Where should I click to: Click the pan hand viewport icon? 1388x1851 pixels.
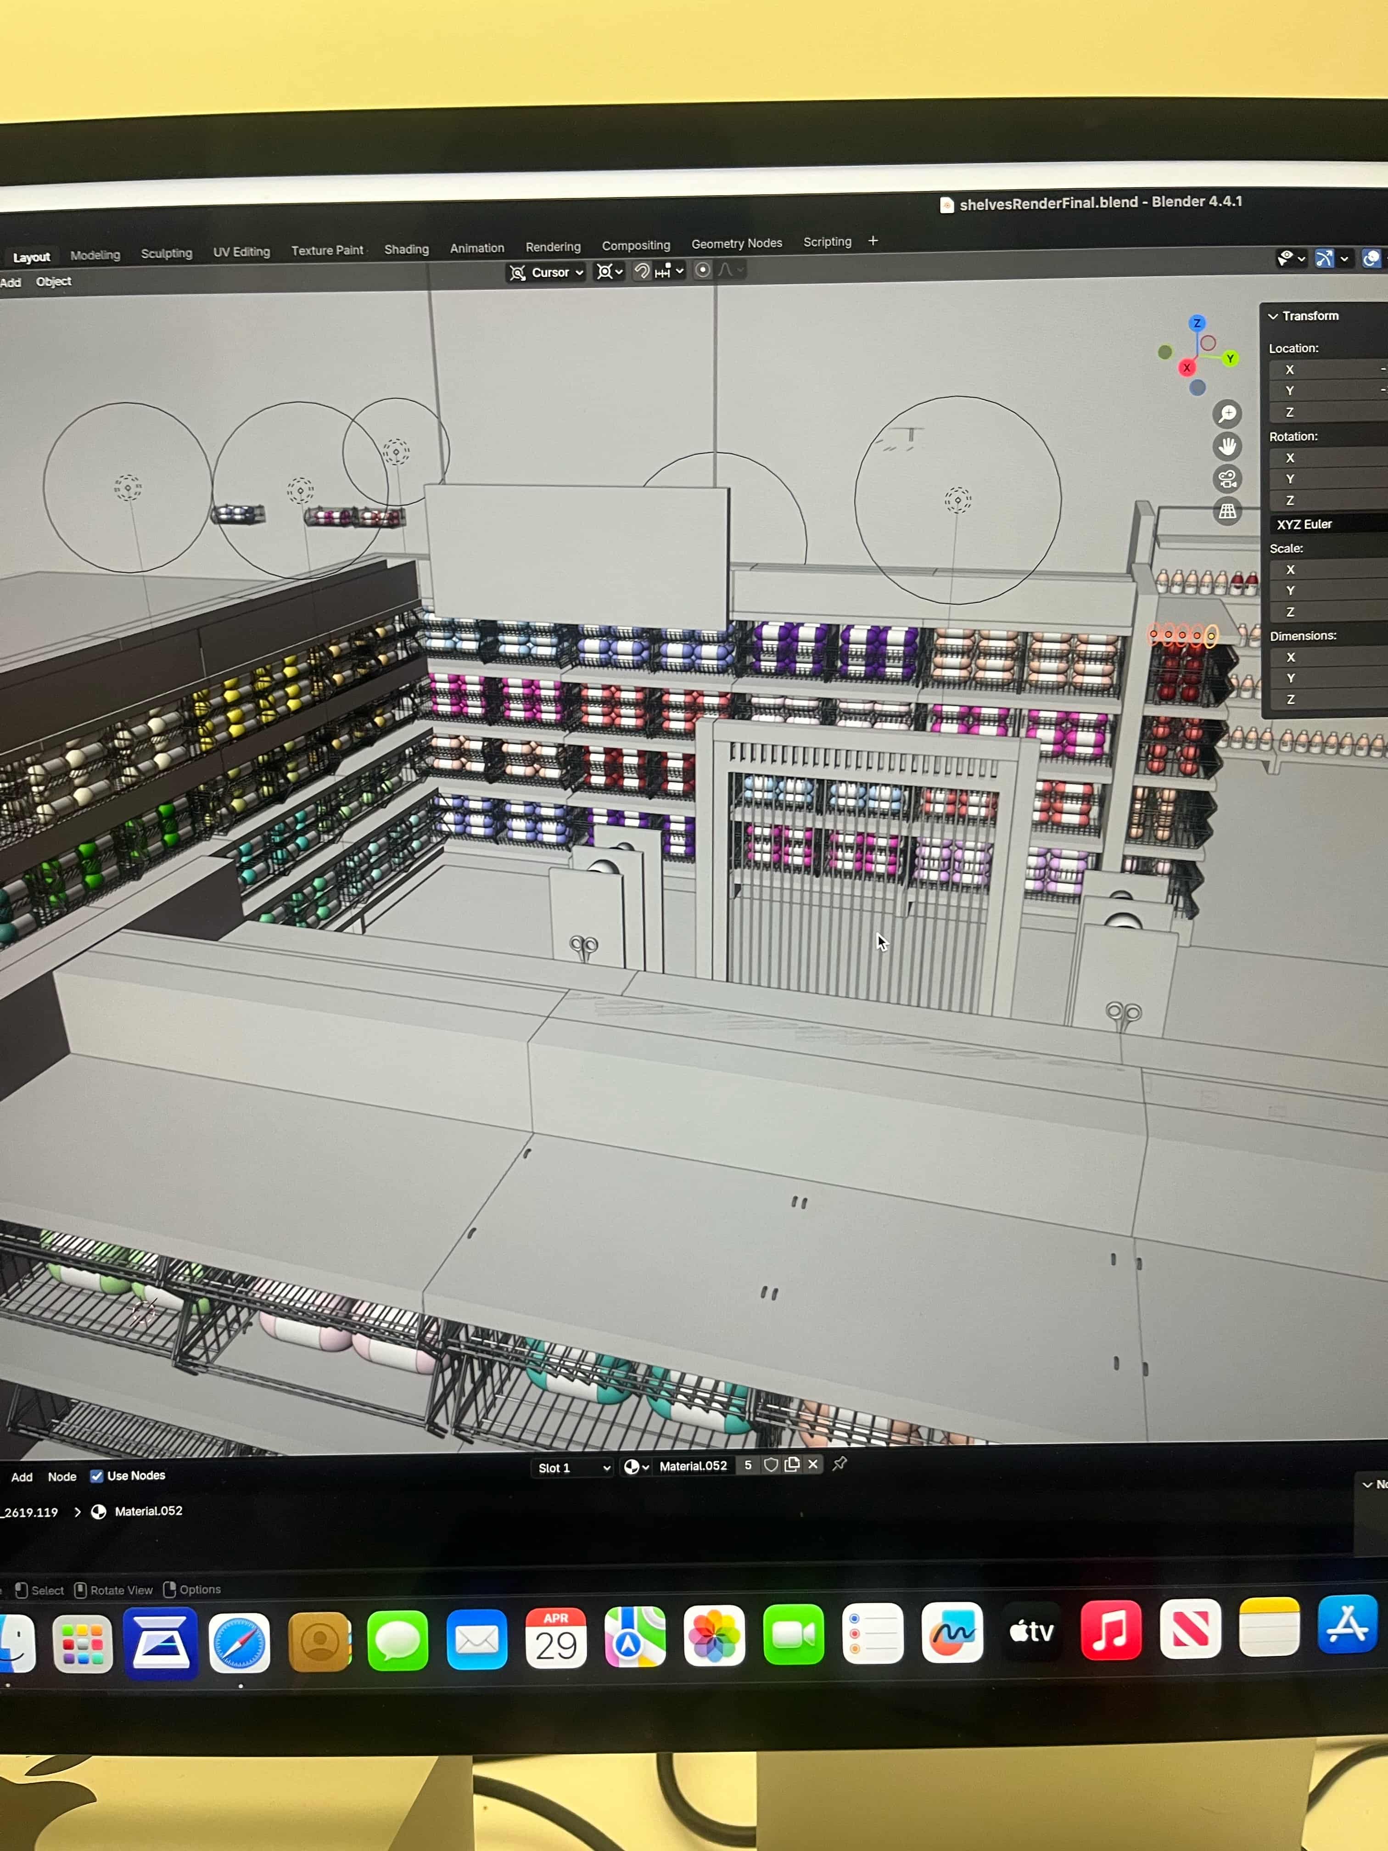(x=1226, y=447)
